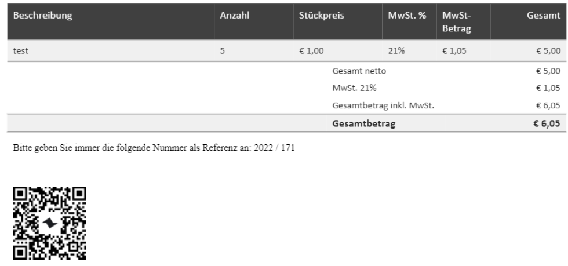This screenshot has width=568, height=266.
Task: Select the Beschreibung column header
Action: [43, 16]
